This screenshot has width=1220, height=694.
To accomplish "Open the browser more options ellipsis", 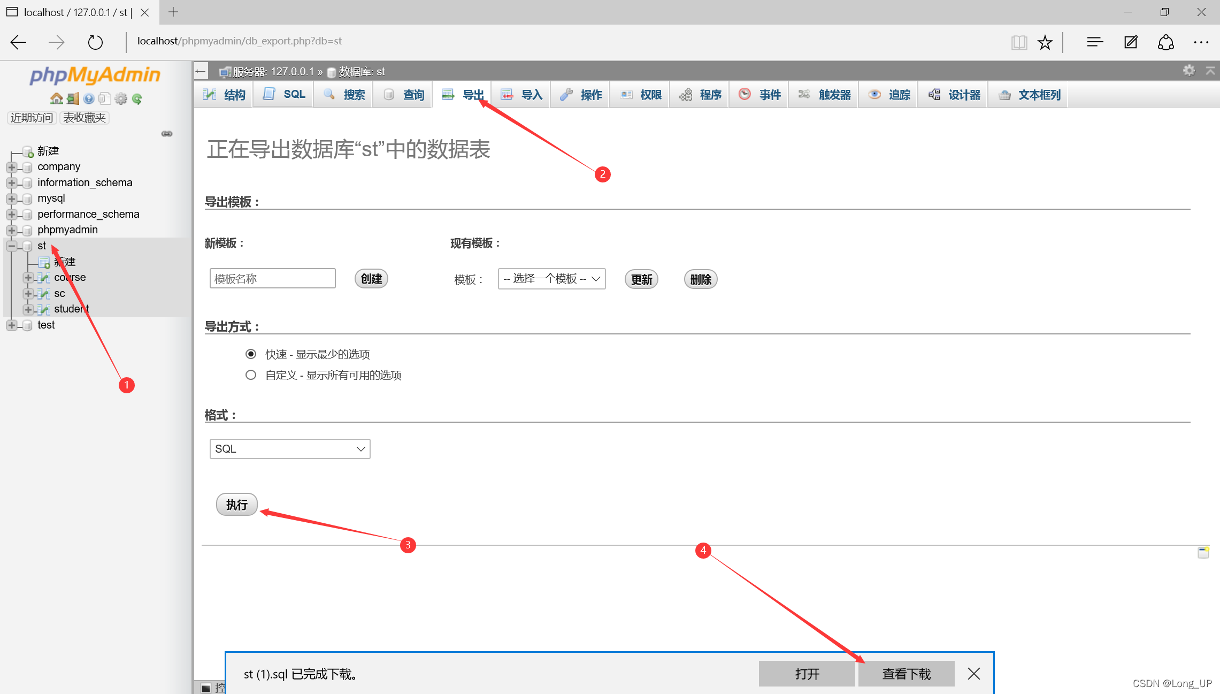I will (x=1201, y=42).
